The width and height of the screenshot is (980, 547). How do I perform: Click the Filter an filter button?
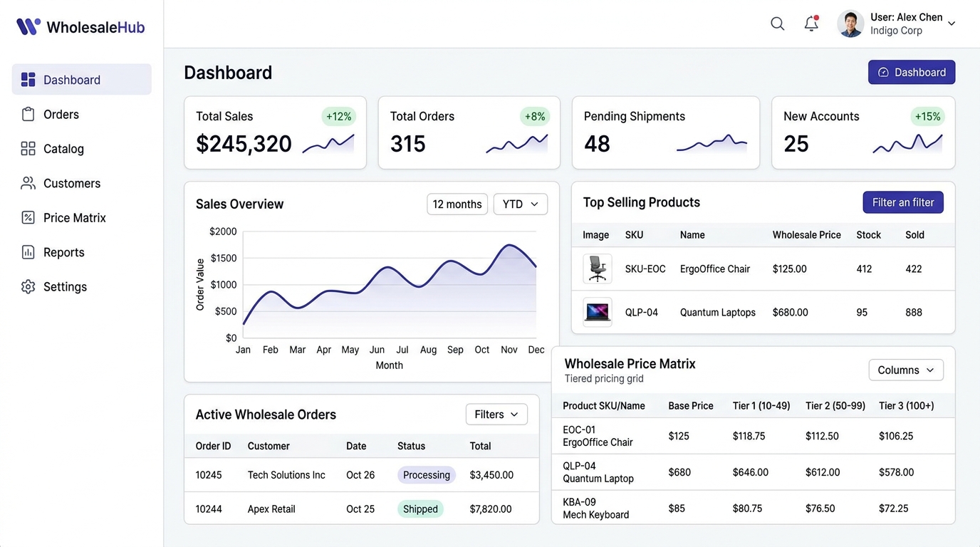pyautogui.click(x=903, y=202)
